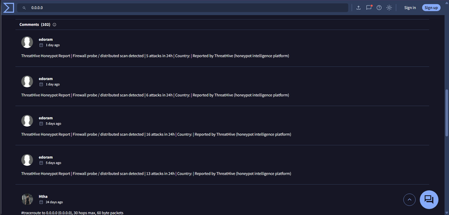Open edoram avatar on the 16 attacks comment
The image size is (449, 215).
coord(27,121)
